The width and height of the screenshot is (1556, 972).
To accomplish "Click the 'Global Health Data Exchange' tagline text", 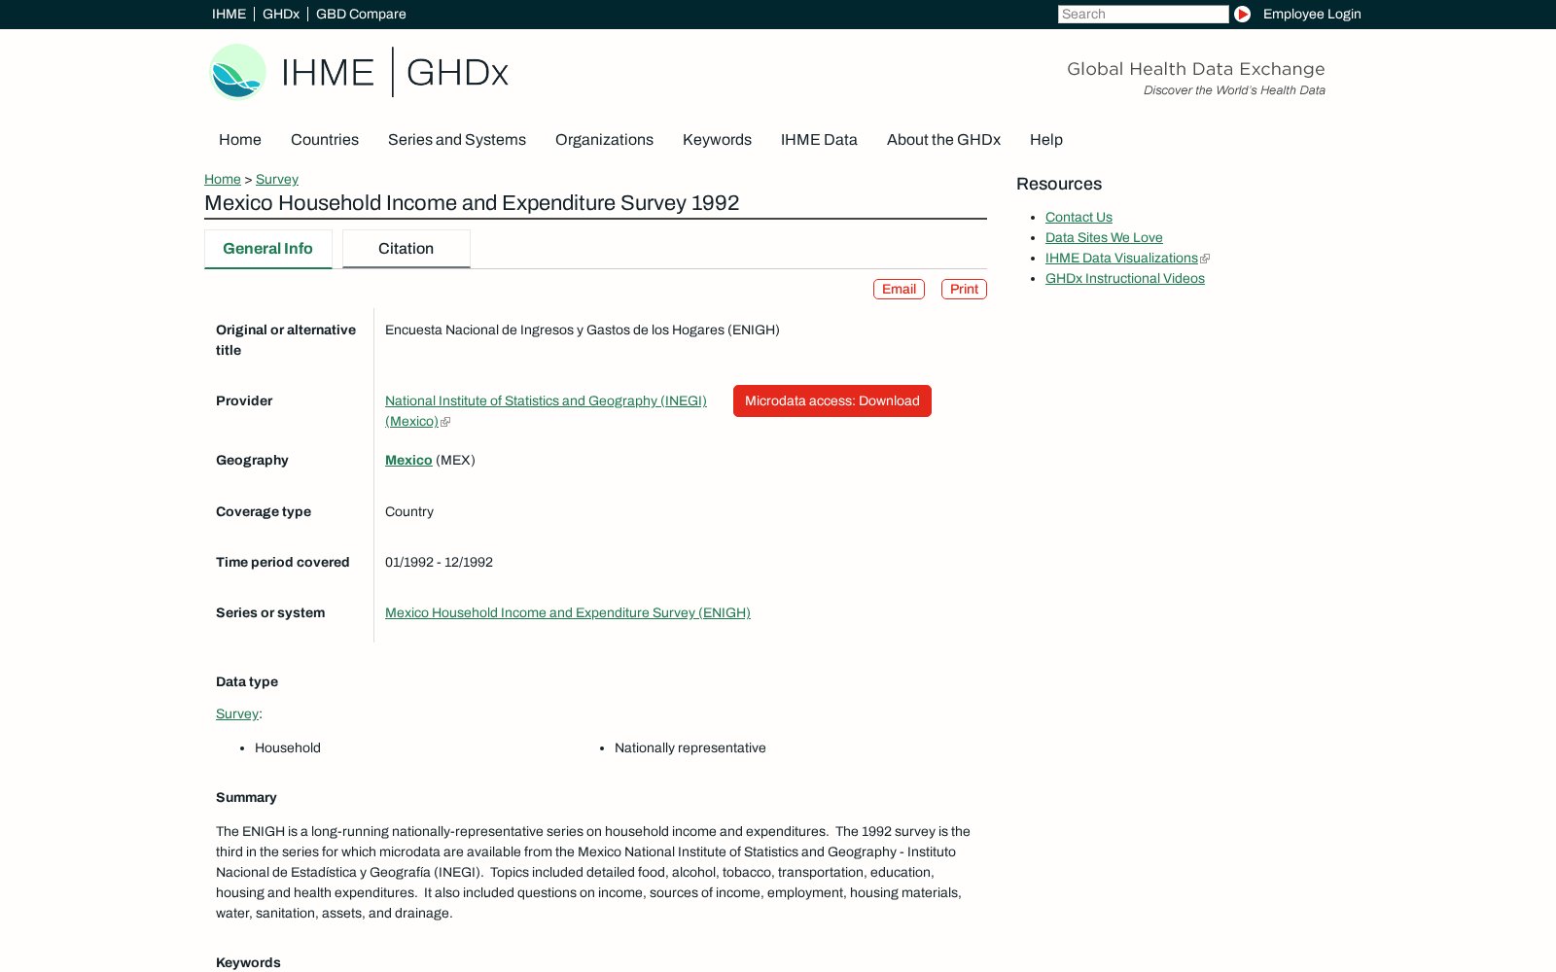I will tap(1196, 69).
